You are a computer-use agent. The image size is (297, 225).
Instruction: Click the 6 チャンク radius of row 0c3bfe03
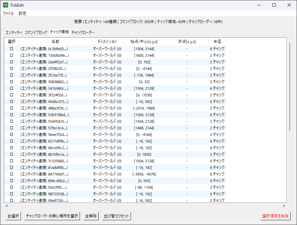click(217, 49)
